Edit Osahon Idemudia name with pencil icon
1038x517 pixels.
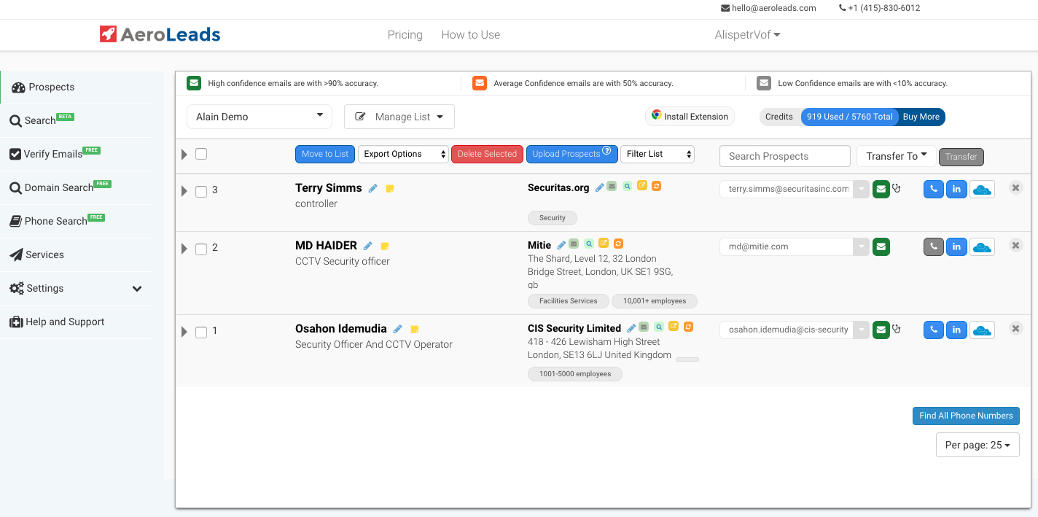tap(398, 329)
